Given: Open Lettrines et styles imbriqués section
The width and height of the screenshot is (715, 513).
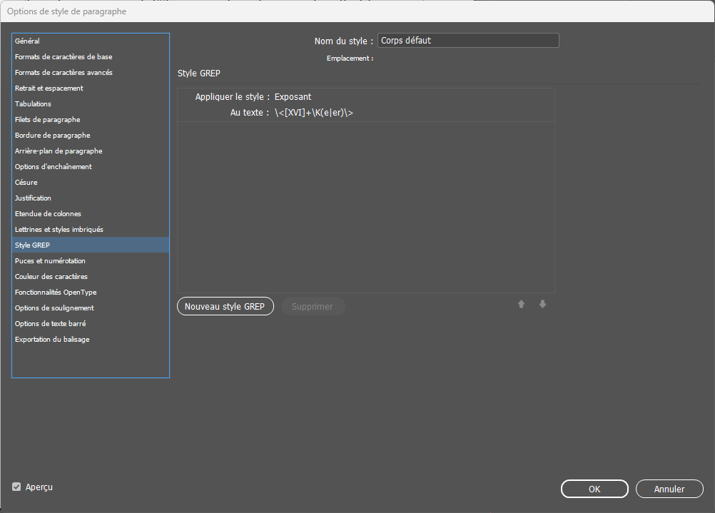Looking at the screenshot, I should coord(59,230).
